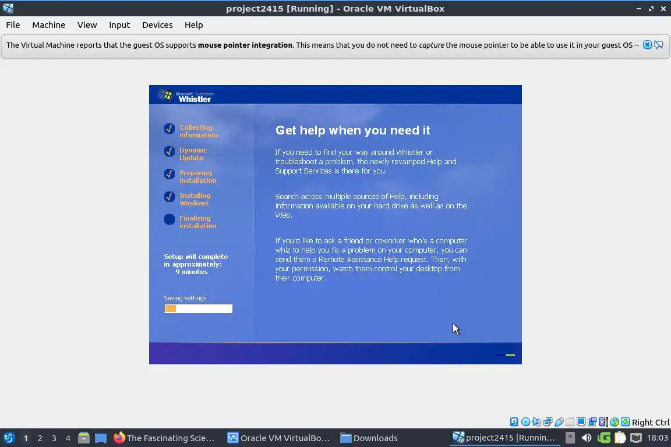The height and width of the screenshot is (447, 671).
Task: Click the network adapters status icon
Action: pyautogui.click(x=548, y=422)
